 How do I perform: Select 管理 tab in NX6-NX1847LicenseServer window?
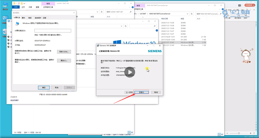click(x=138, y=6)
